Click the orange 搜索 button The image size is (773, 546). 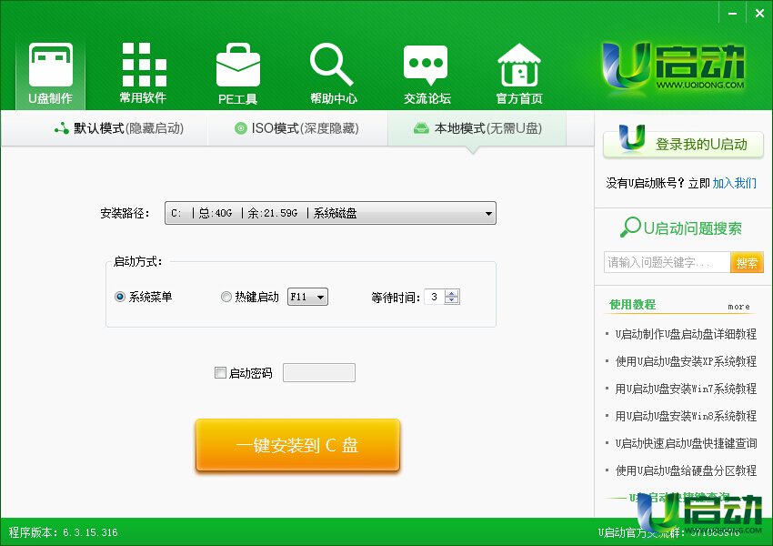(747, 262)
